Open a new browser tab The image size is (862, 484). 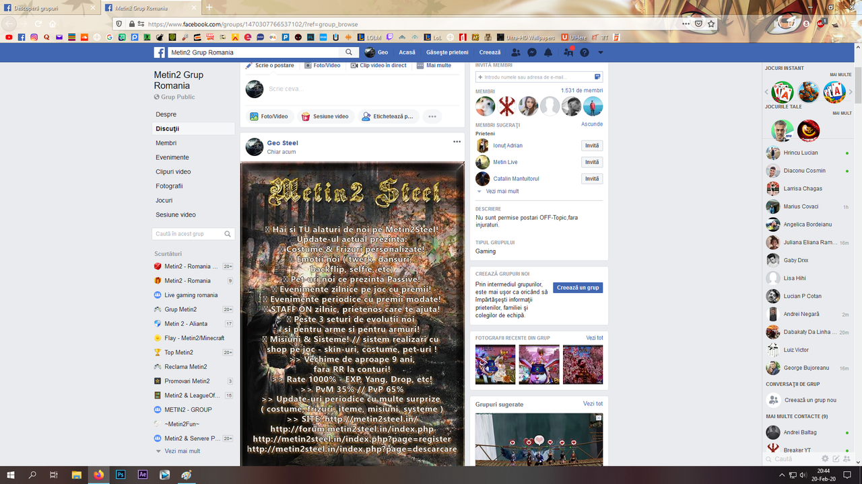209,7
